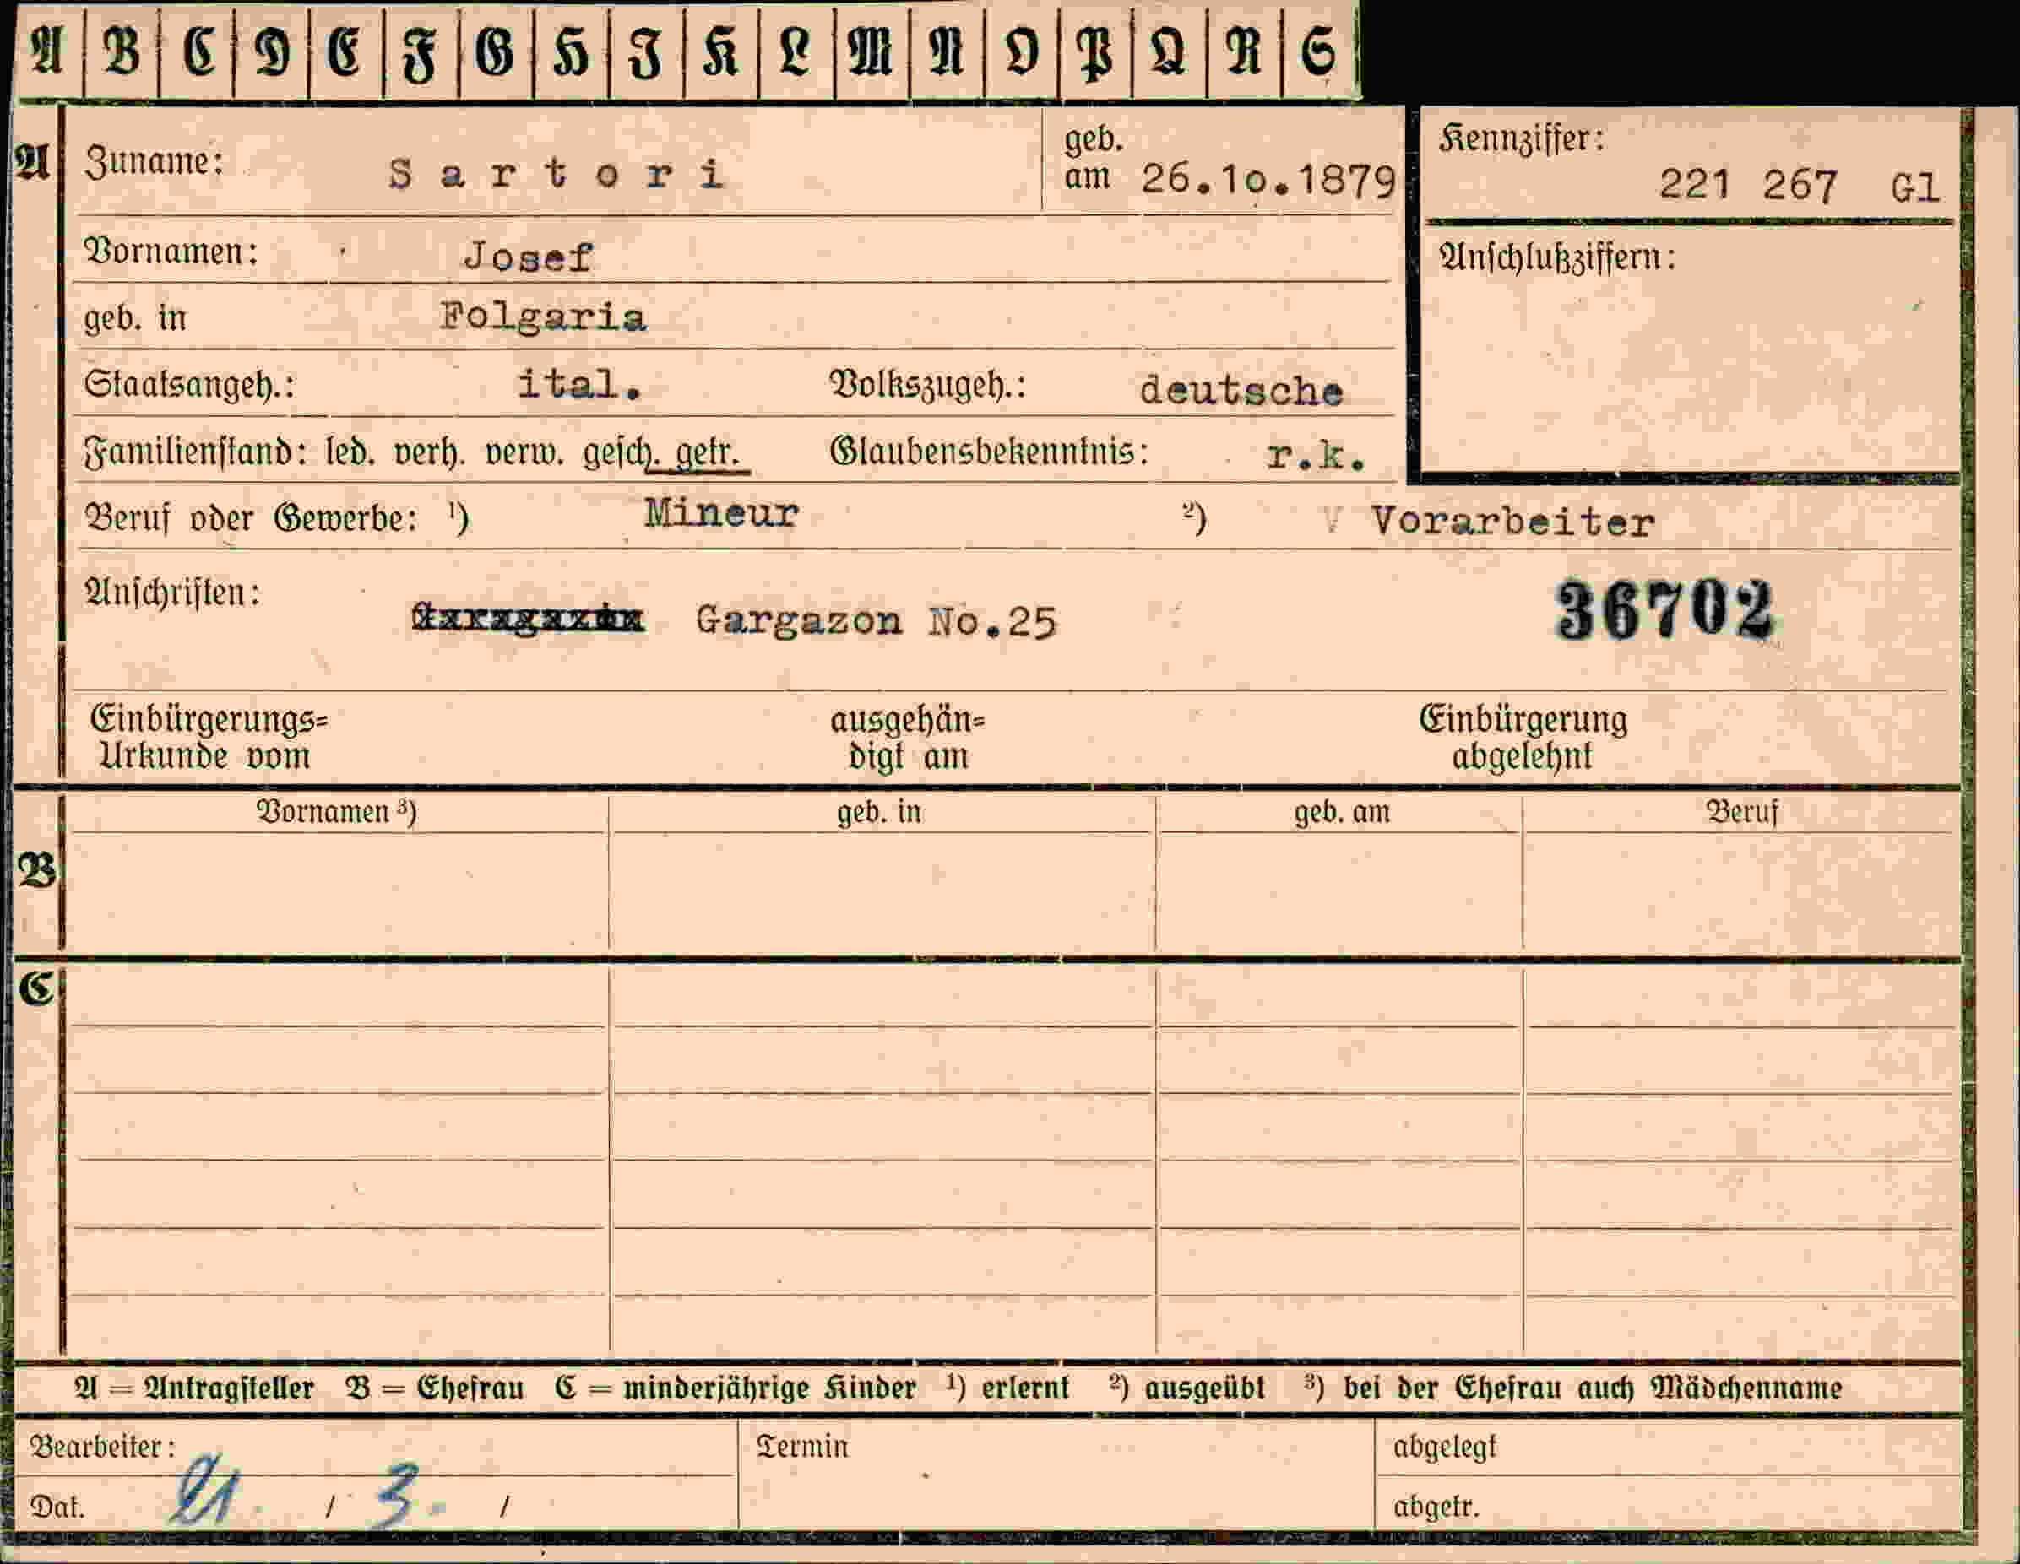Click the 'geb. in' label beside Folgaria
Screen dimensions: 2020x1564
pyautogui.click(x=135, y=318)
